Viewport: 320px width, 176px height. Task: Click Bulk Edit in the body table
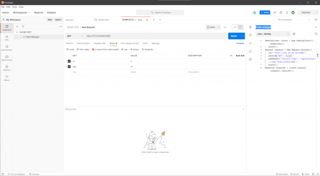pos(240,55)
